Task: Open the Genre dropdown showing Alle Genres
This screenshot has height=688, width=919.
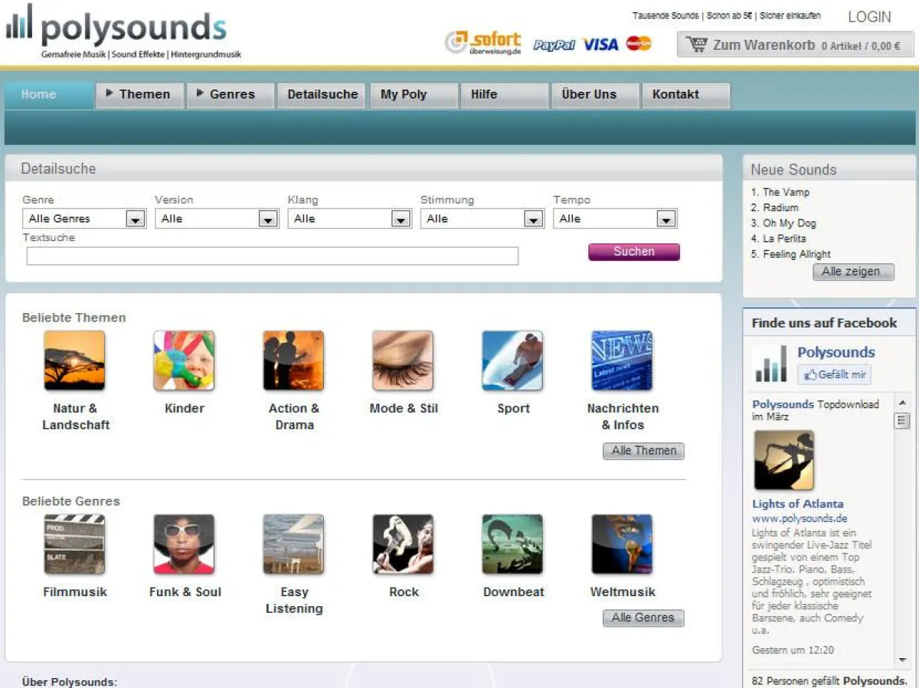Action: (x=83, y=218)
